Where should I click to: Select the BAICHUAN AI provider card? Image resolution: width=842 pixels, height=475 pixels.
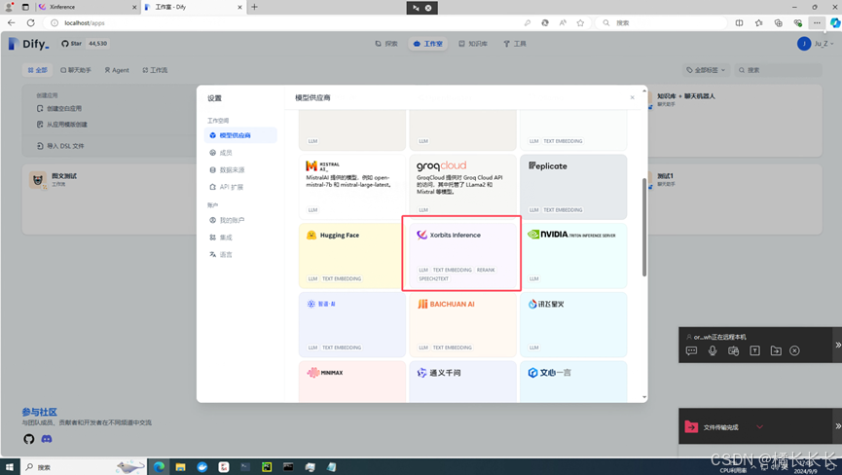pyautogui.click(x=462, y=325)
